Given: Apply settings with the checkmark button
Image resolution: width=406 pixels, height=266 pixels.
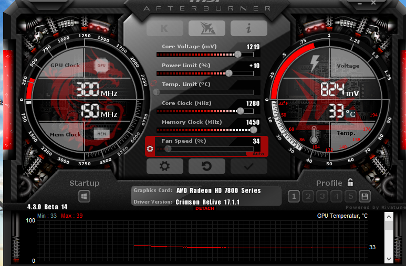Looking at the screenshot, I should pos(248,166).
